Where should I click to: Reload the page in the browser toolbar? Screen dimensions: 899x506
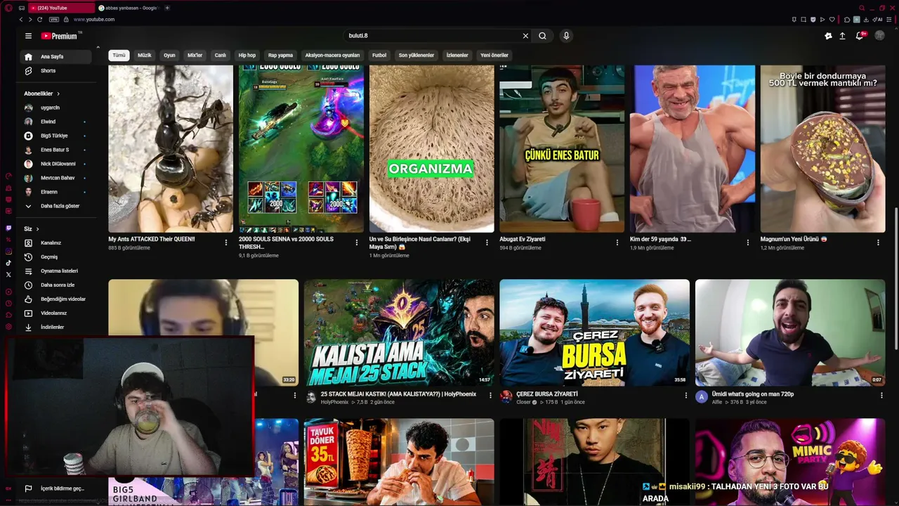coord(41,20)
